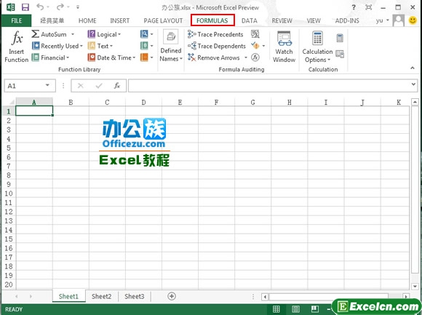Image resolution: width=422 pixels, height=315 pixels.
Task: Add a new sheet with plus icon
Action: 172,296
